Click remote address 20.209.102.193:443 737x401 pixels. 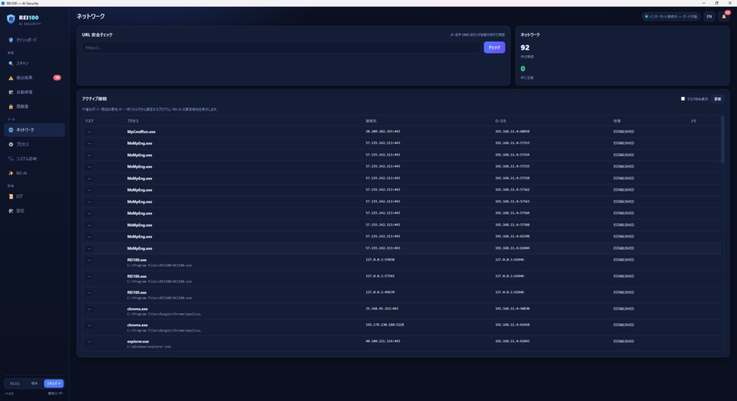pyautogui.click(x=383, y=132)
